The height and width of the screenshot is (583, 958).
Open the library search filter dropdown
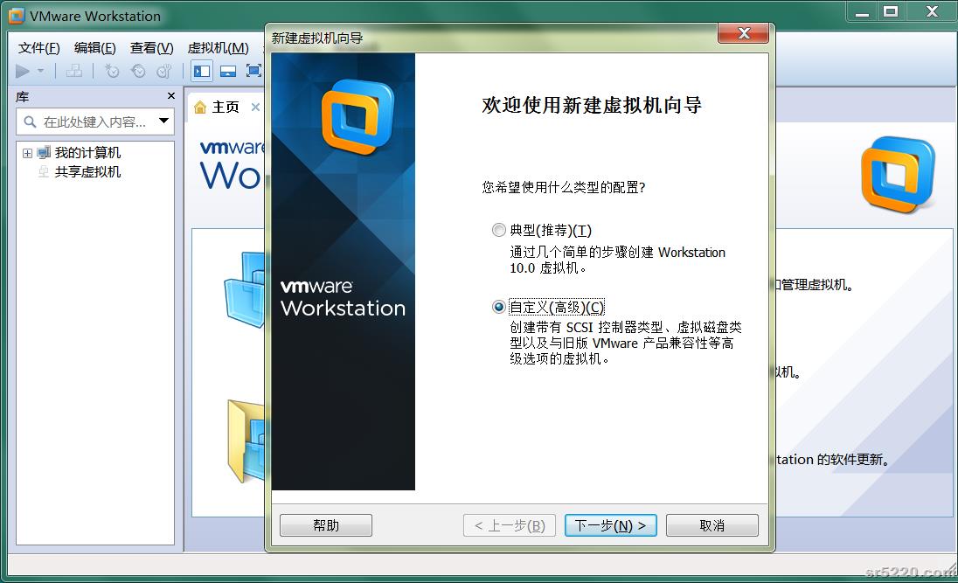[163, 121]
